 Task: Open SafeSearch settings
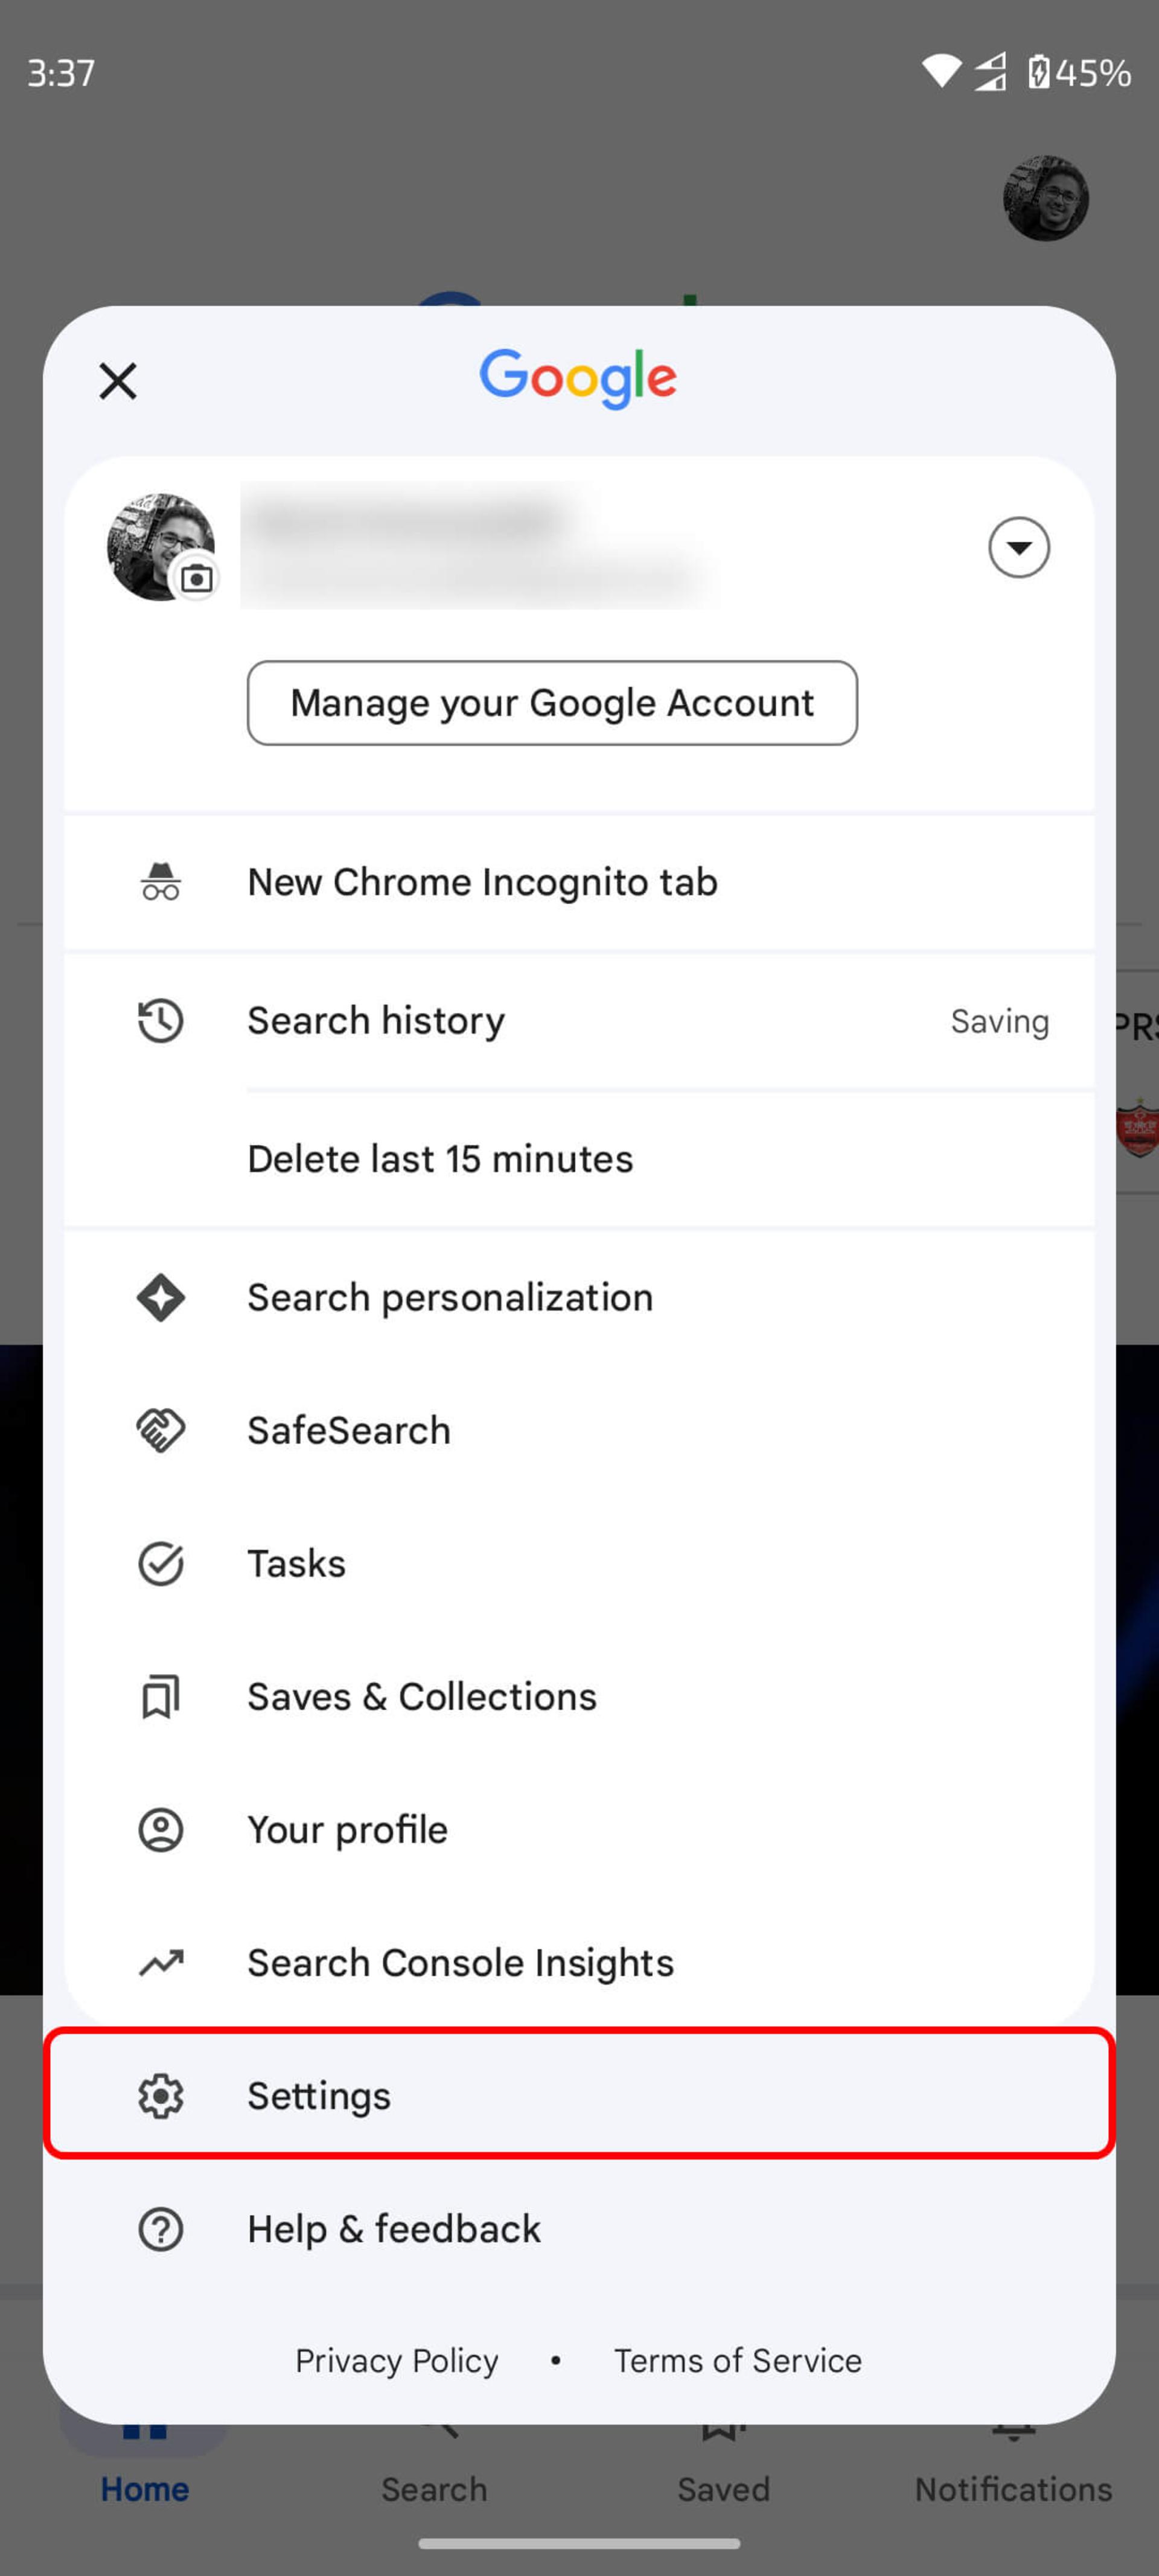click(x=579, y=1430)
